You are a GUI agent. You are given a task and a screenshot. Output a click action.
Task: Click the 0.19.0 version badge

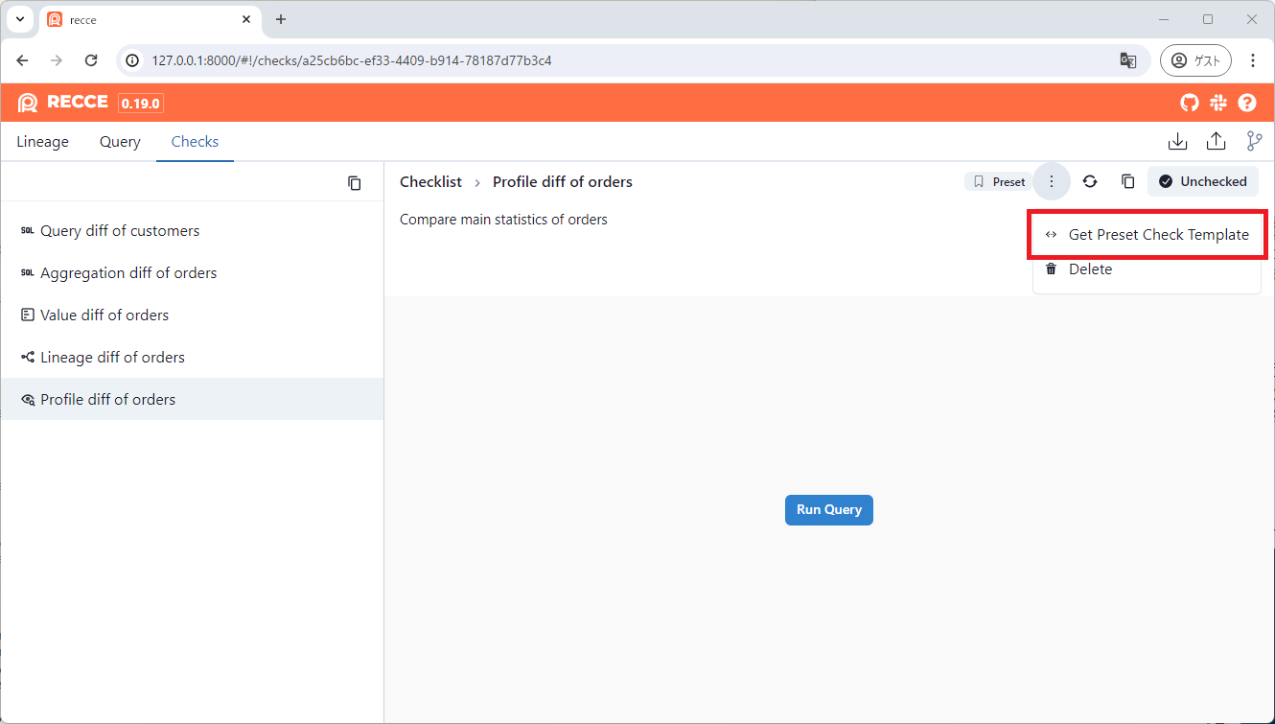tap(141, 103)
